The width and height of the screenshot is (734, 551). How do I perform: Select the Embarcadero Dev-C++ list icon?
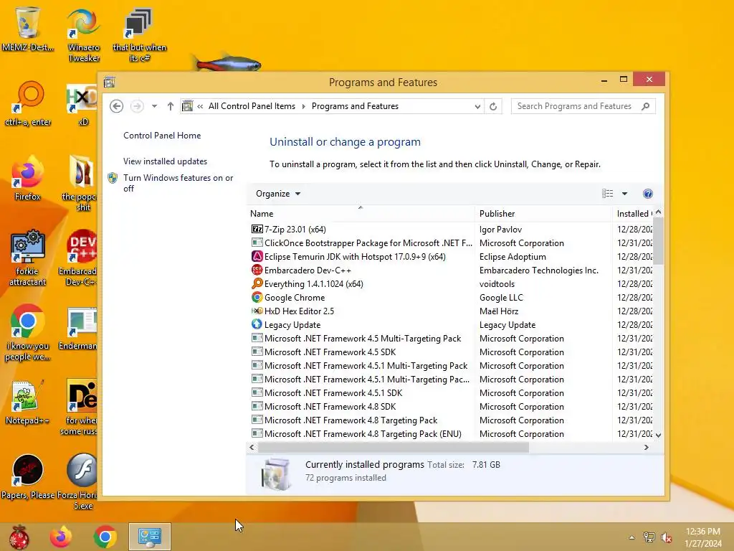257,270
